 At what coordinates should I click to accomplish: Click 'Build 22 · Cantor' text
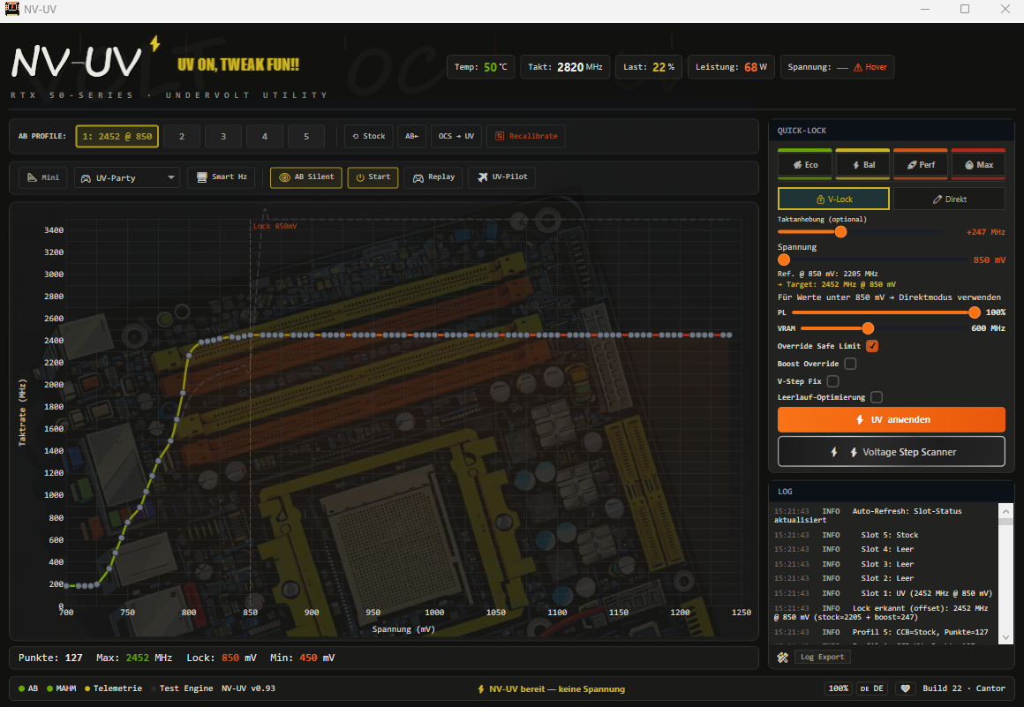coord(964,688)
